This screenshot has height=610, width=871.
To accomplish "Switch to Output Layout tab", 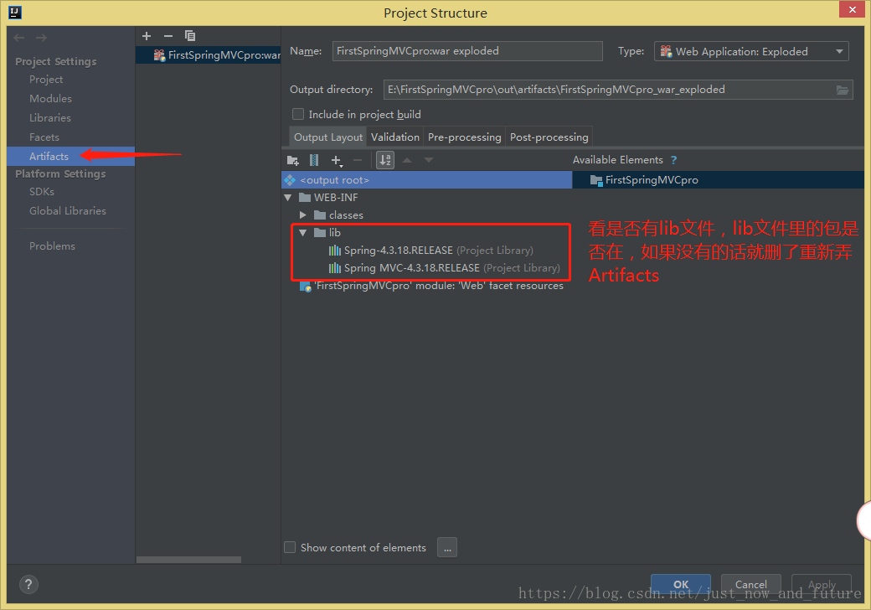I will click(327, 137).
